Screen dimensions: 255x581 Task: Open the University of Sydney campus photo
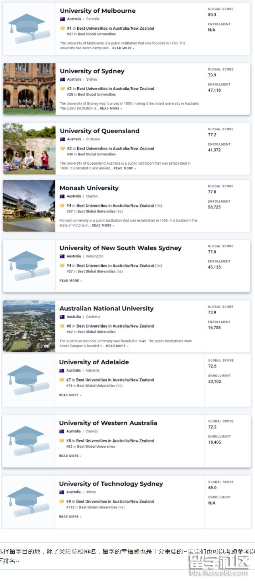tap(29, 89)
